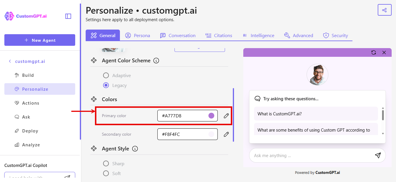
Task: Select question about benefits of Custom GPT
Action: coord(316,129)
